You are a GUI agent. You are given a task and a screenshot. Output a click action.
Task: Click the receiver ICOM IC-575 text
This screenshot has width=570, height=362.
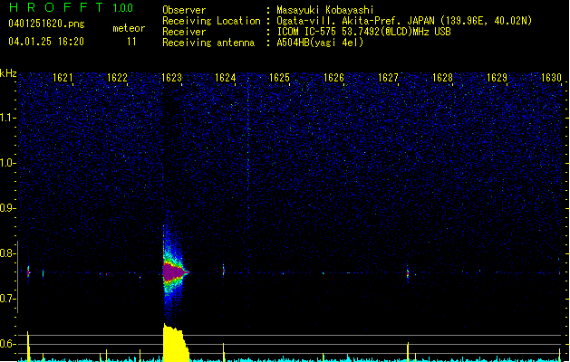[363, 32]
